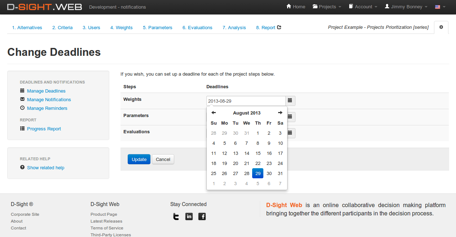Open the Facebook icon in footer
Viewport: 456px width, 237px height.
pos(202,216)
